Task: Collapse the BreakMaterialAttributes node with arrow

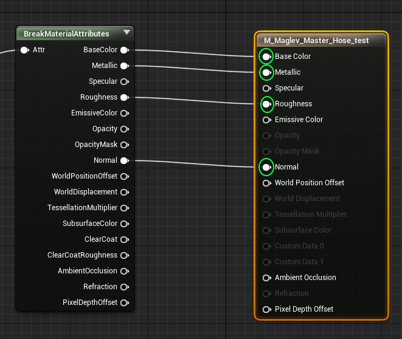Action: 126,33
